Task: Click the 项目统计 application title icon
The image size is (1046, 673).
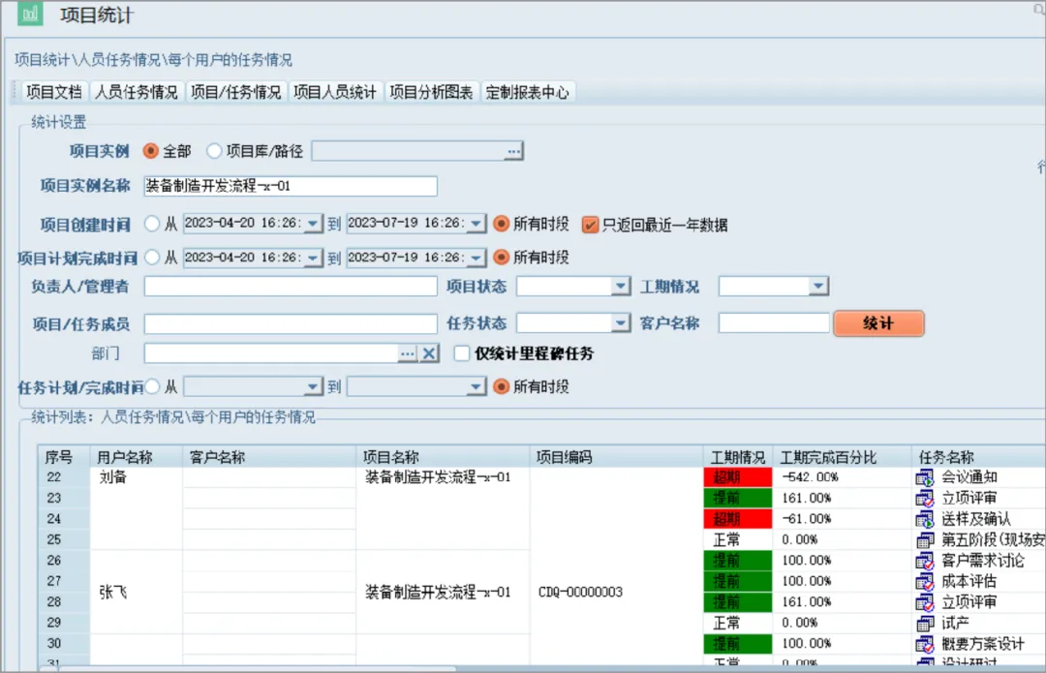Action: click(x=31, y=15)
